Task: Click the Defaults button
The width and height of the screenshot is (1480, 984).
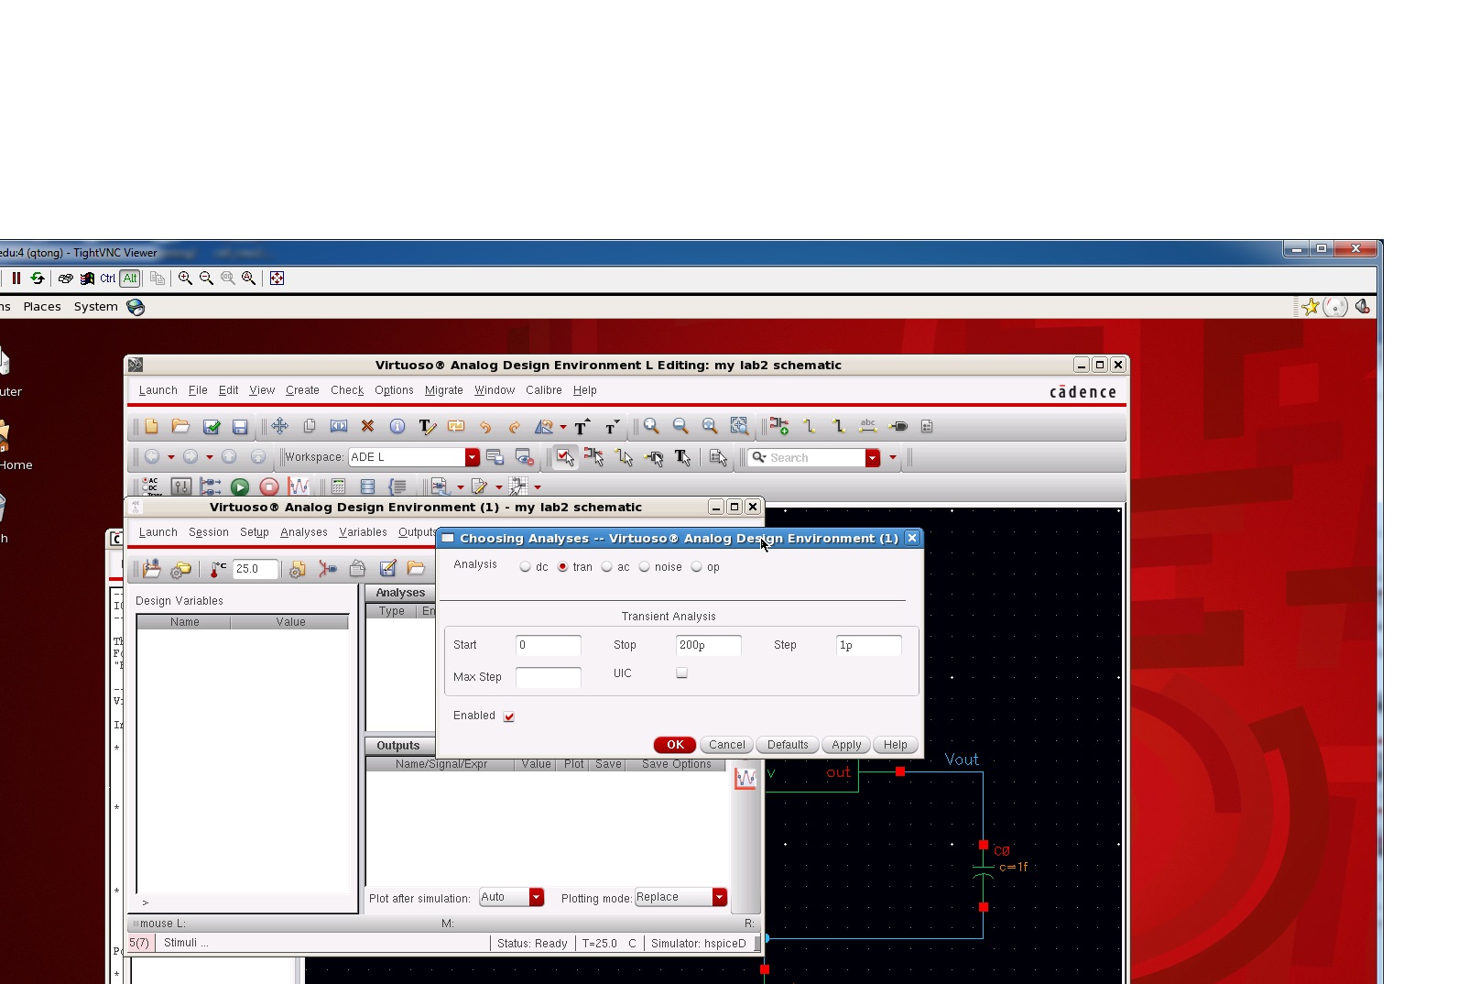Action: [x=788, y=745]
